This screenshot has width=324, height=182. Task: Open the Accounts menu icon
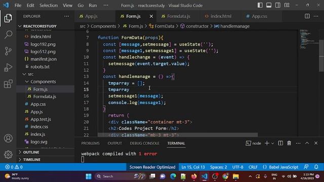[x=8, y=139]
